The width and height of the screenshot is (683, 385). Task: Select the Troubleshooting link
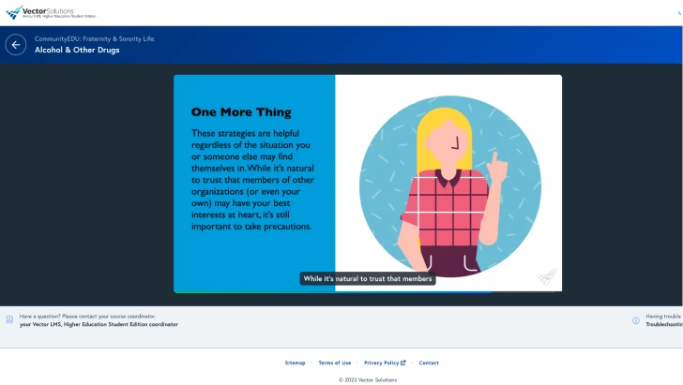[663, 324]
